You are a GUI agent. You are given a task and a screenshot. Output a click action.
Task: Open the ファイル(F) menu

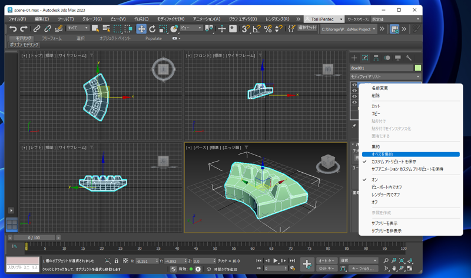[x=17, y=19]
